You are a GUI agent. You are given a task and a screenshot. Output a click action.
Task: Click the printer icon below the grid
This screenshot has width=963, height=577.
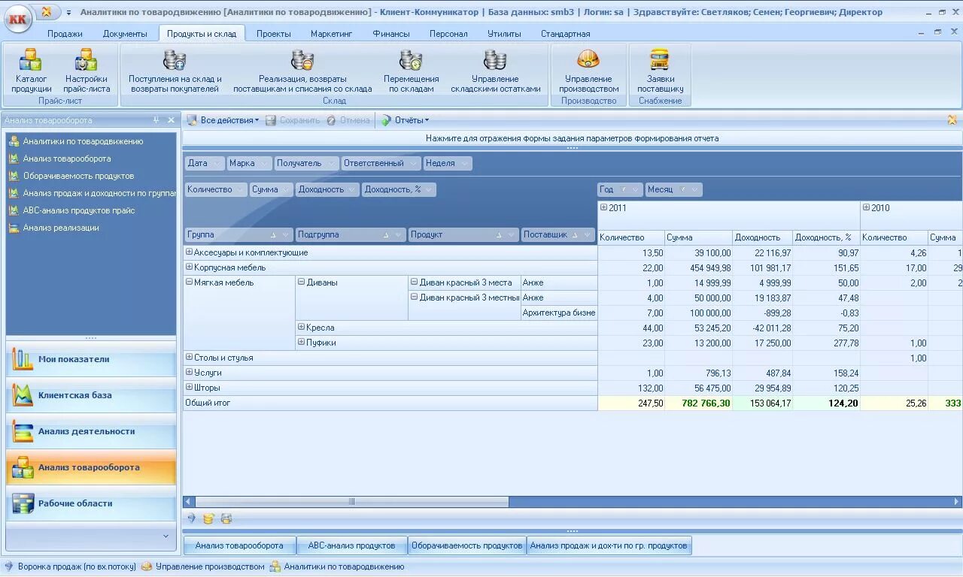pos(226,518)
